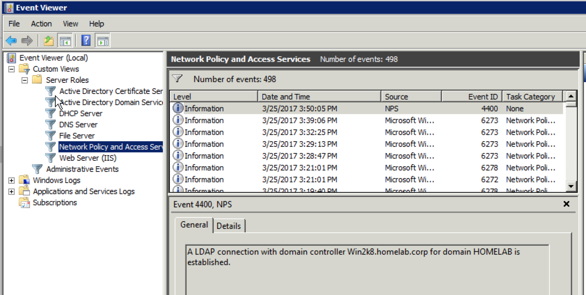This screenshot has width=586, height=295.
Task: Sort events by the Event ID column header
Action: click(x=472, y=96)
